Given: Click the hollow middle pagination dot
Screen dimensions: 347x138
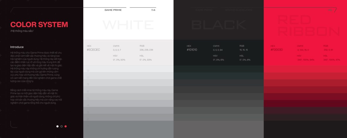Looking at the screenshot, I should coord(62,126).
